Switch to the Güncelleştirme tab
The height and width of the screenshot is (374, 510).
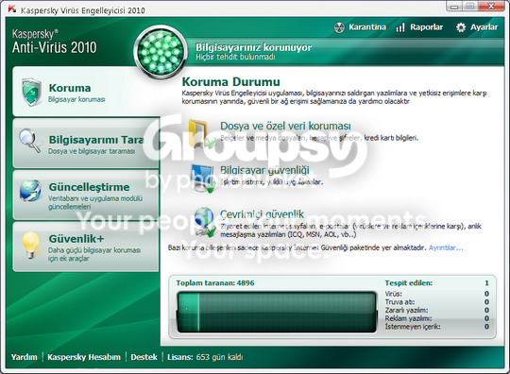[x=86, y=195]
